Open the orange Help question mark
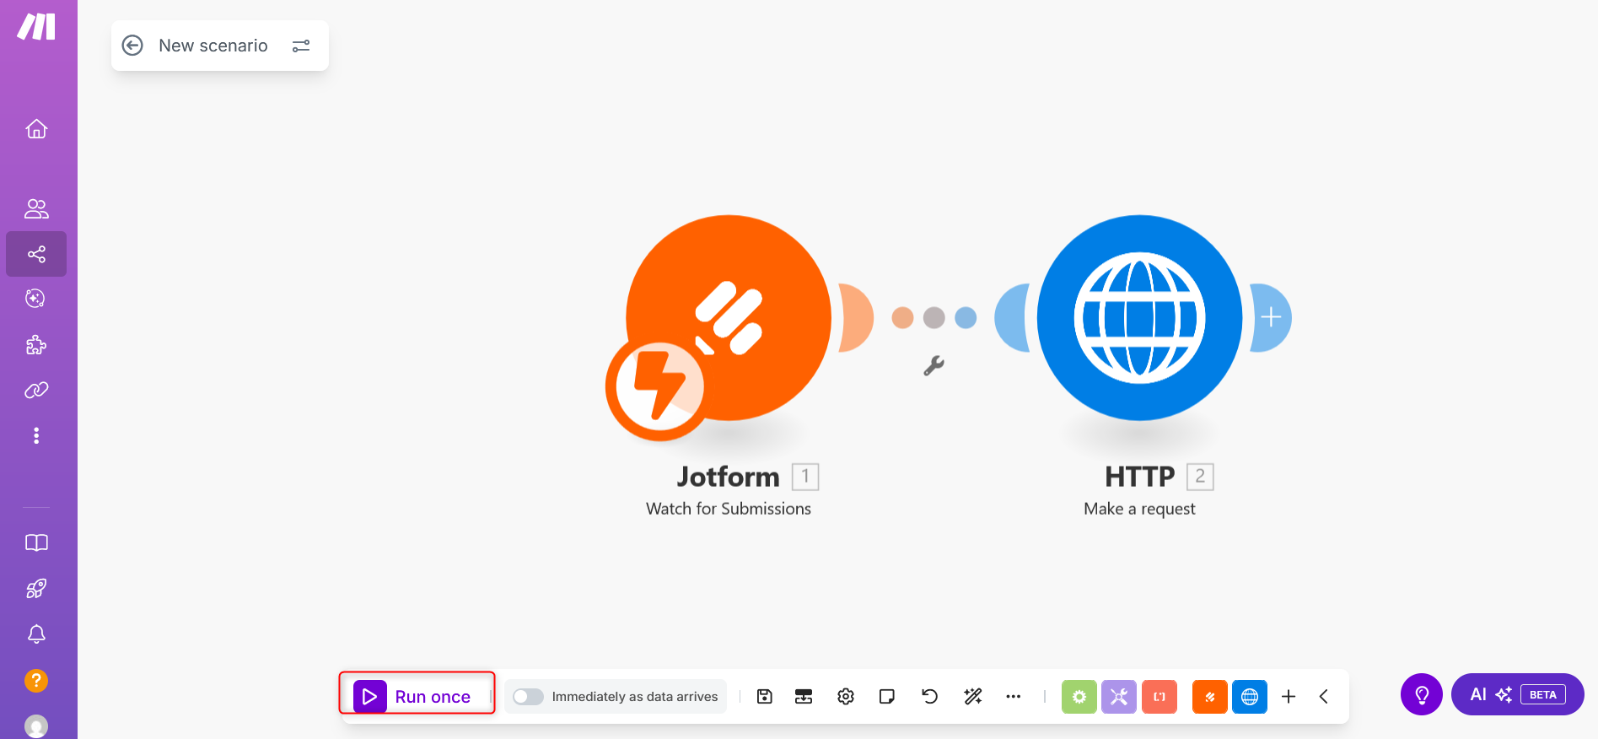The image size is (1598, 739). coord(36,680)
